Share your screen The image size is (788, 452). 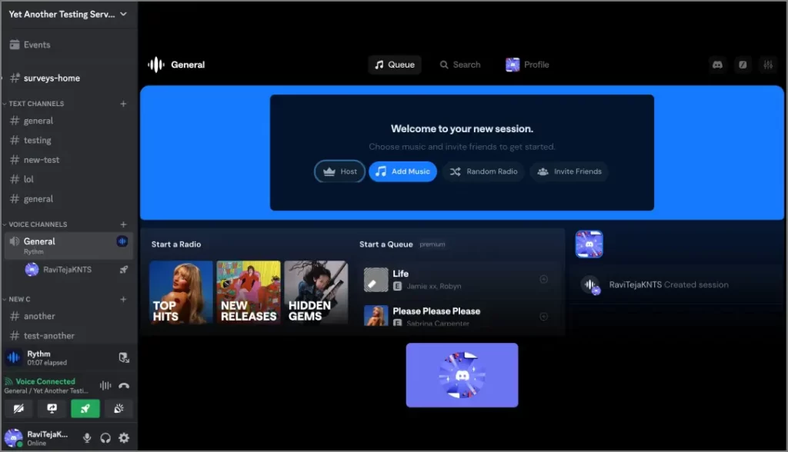(52, 409)
